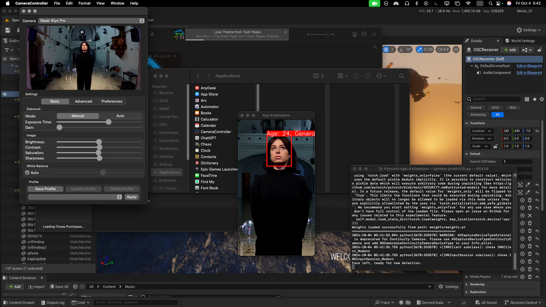
Task: Click the Finder share icon
Action: 356,76
